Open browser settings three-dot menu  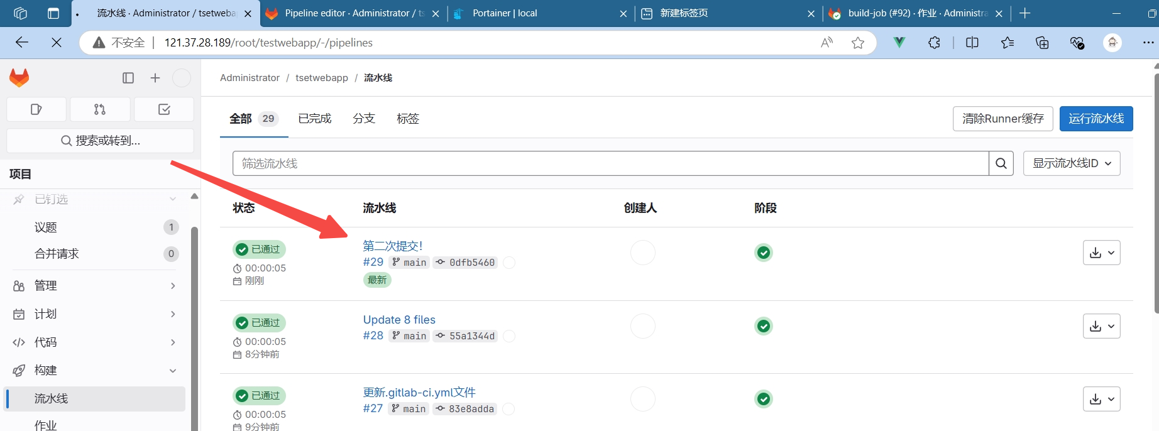(x=1148, y=43)
